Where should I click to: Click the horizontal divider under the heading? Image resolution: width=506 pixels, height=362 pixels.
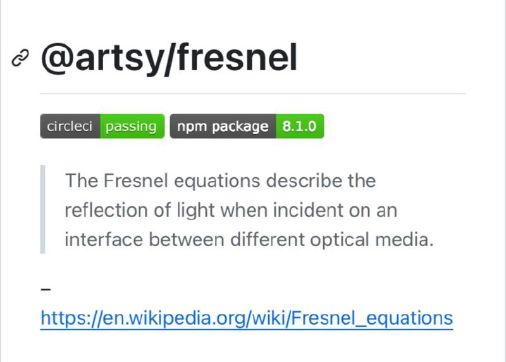click(x=253, y=94)
